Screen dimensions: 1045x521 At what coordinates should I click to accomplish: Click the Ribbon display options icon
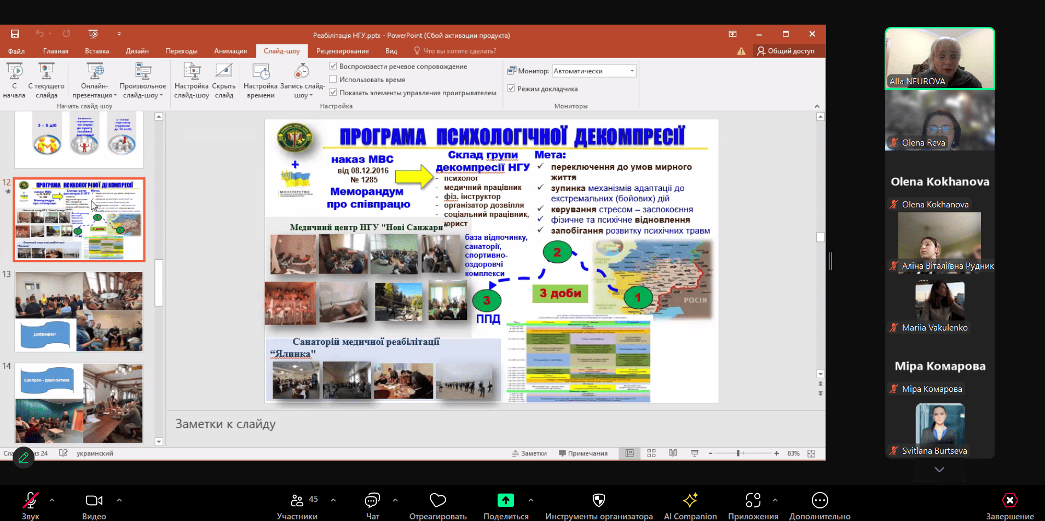coord(732,34)
